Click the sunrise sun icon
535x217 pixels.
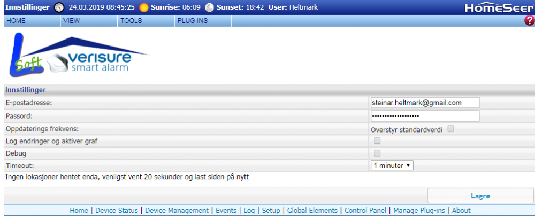(143, 7)
